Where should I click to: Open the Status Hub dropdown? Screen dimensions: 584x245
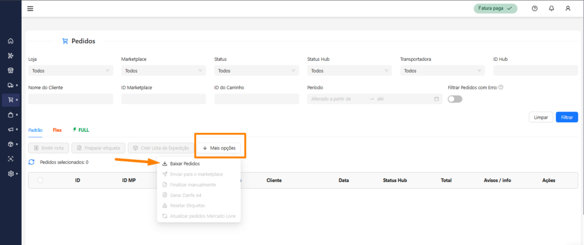pos(350,70)
